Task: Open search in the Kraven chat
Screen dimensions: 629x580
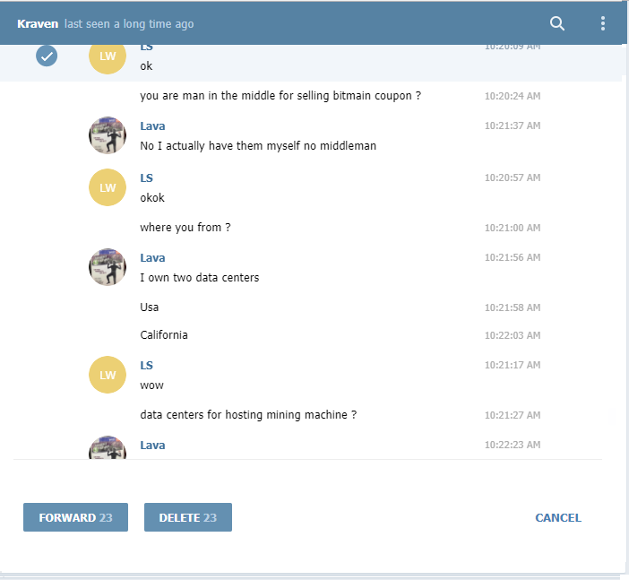Action: [x=556, y=23]
